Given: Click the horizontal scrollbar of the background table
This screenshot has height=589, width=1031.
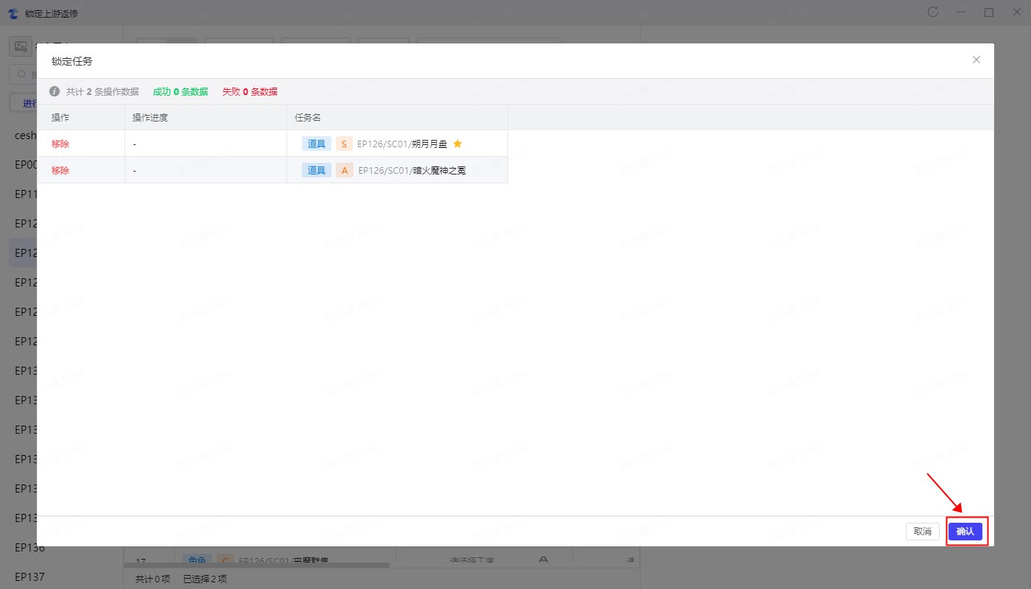Looking at the screenshot, I should [257, 565].
